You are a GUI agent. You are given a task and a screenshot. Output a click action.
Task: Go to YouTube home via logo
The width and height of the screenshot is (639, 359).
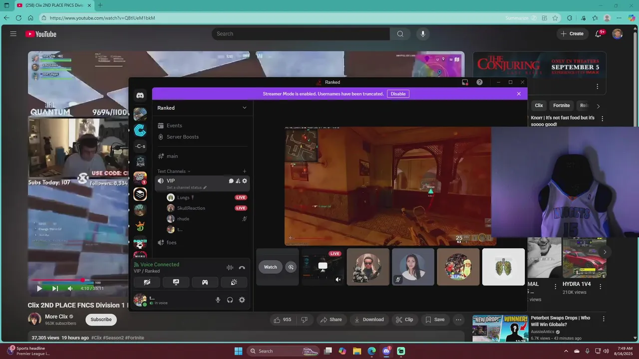pos(41,34)
